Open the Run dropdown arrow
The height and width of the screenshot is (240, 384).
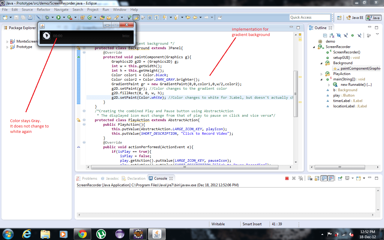click(64, 17)
